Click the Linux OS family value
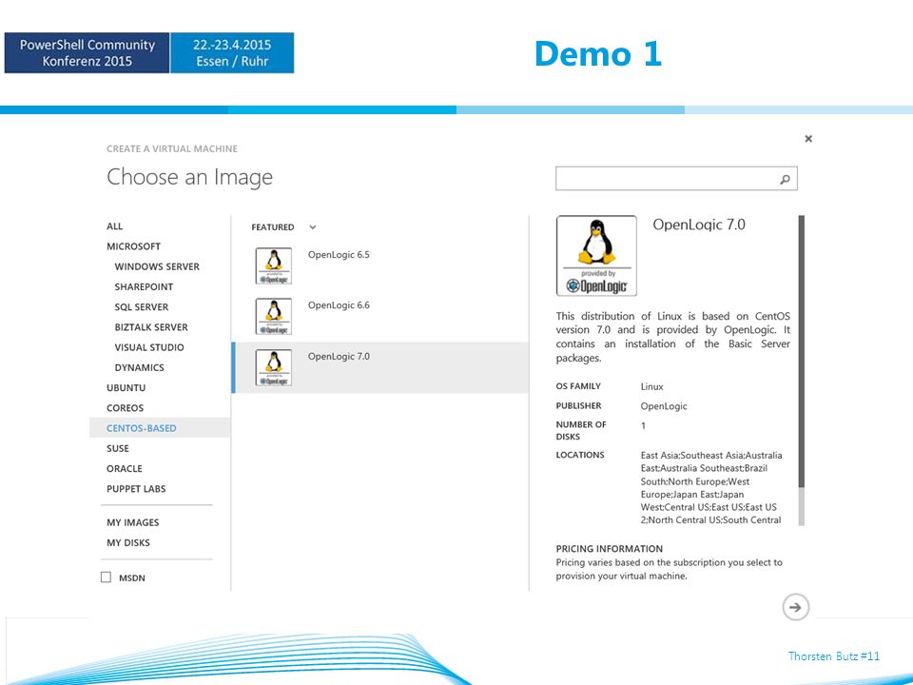The image size is (913, 685). [651, 387]
